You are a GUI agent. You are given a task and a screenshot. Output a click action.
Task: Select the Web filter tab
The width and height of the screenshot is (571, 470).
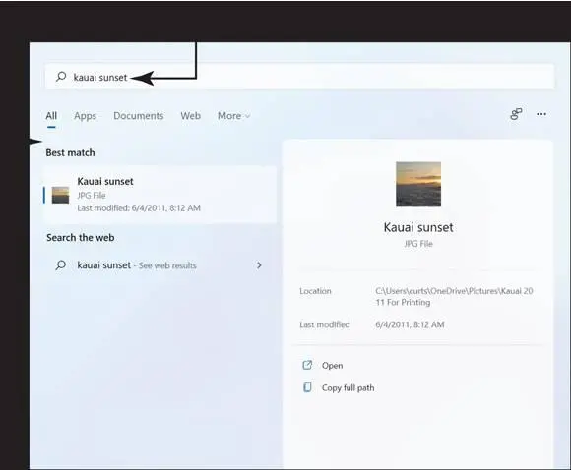coord(190,116)
